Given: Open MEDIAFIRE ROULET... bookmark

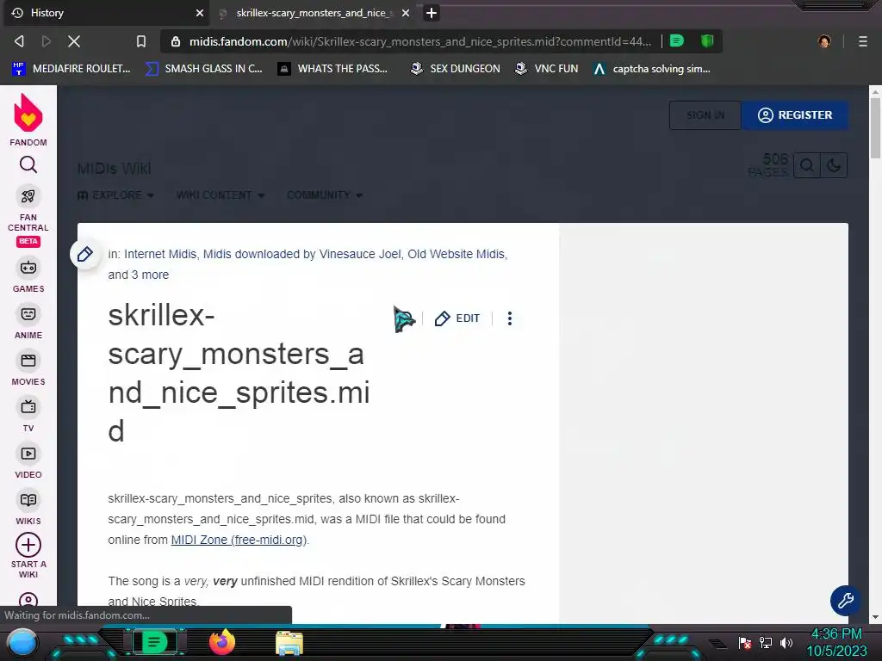Looking at the screenshot, I should [x=71, y=69].
